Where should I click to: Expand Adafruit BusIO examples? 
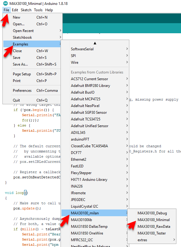[95, 92]
